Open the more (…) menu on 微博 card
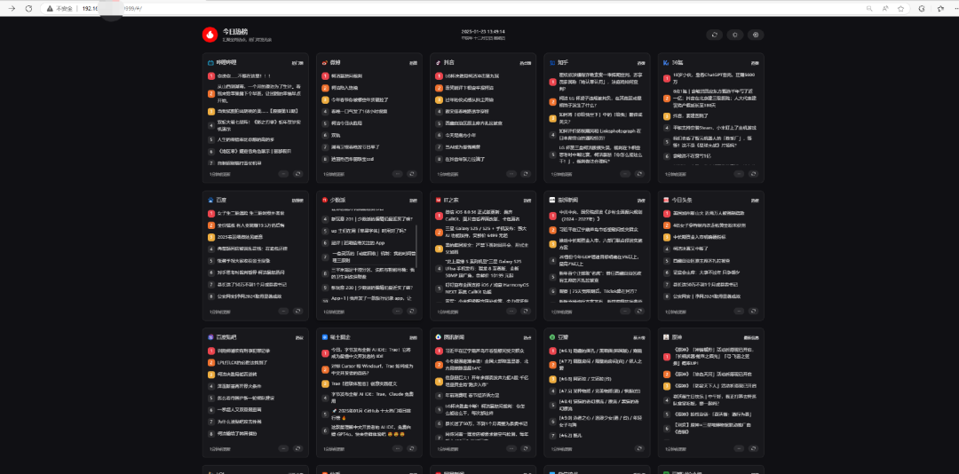 pyautogui.click(x=398, y=174)
